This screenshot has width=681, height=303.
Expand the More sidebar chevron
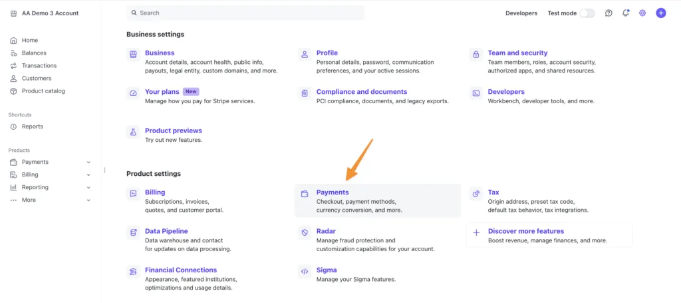pos(88,200)
